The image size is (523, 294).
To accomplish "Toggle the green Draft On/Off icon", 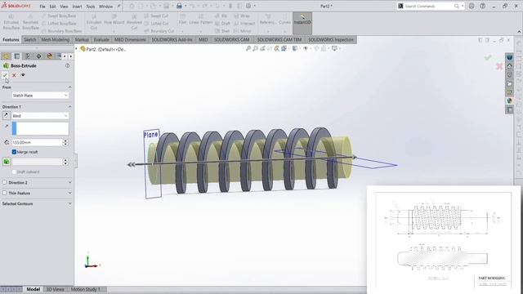I will click(7, 162).
